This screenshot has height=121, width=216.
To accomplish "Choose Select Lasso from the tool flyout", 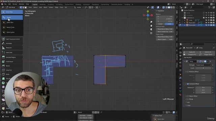I will [x=12, y=32].
